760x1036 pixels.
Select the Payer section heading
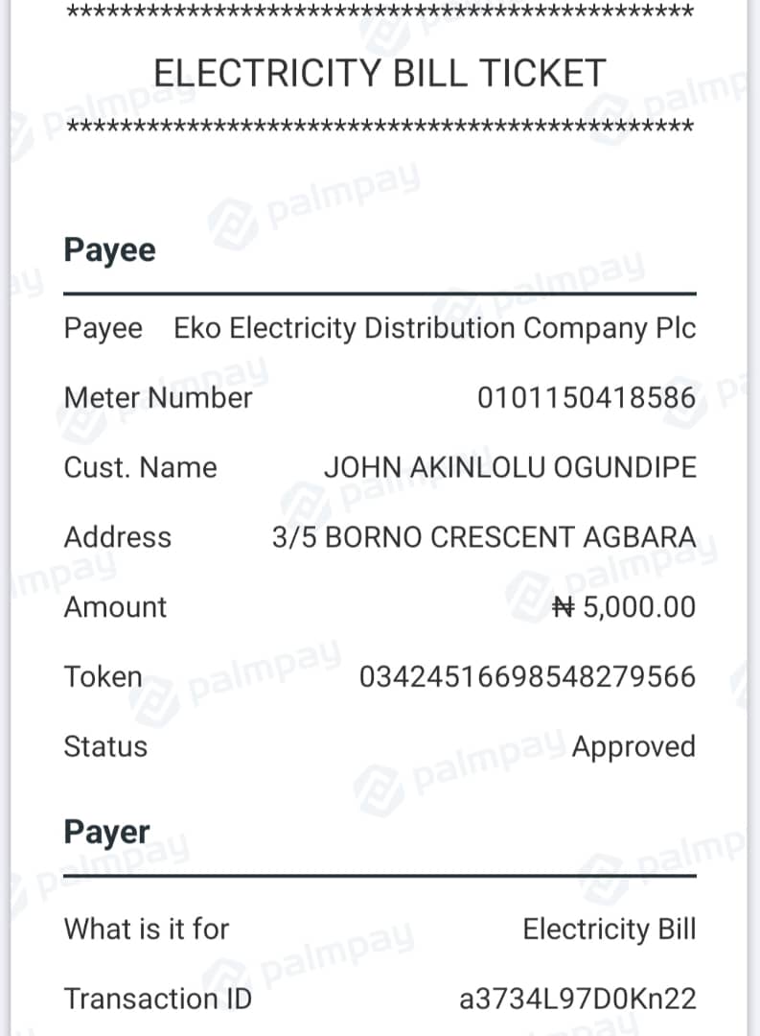[x=106, y=833]
